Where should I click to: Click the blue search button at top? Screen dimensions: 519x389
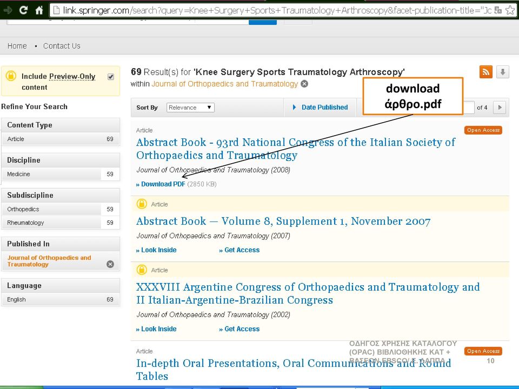(x=263, y=22)
